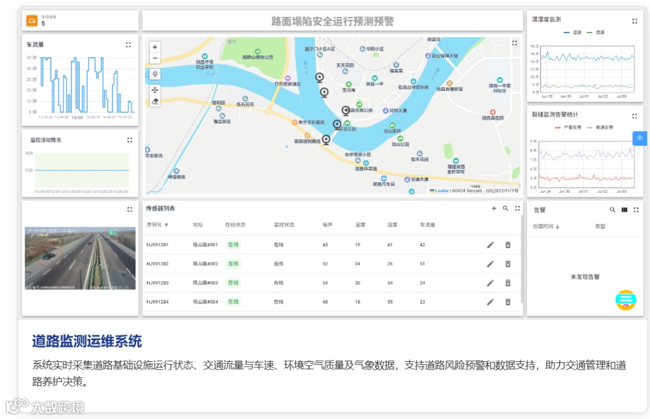Viewport: 650px width, 419px height.
Task: Delete sensor HJ991282 row
Action: [508, 264]
